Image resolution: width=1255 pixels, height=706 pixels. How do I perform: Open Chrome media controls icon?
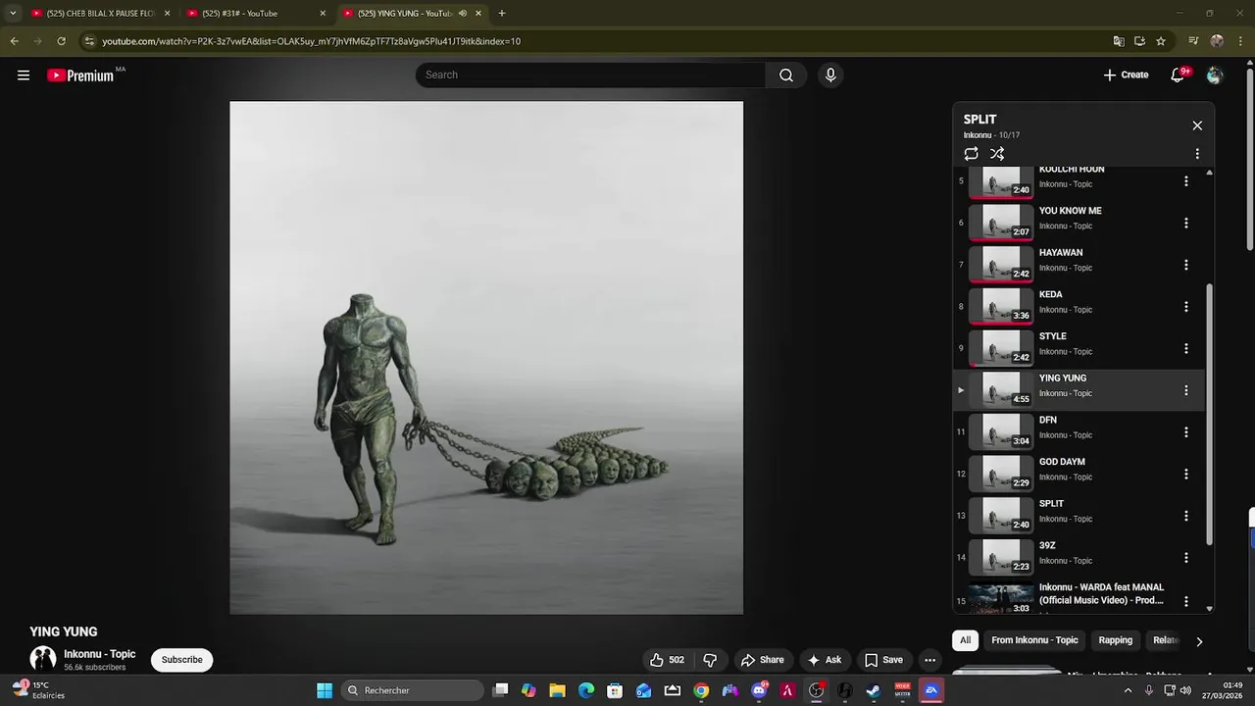click(x=1193, y=41)
